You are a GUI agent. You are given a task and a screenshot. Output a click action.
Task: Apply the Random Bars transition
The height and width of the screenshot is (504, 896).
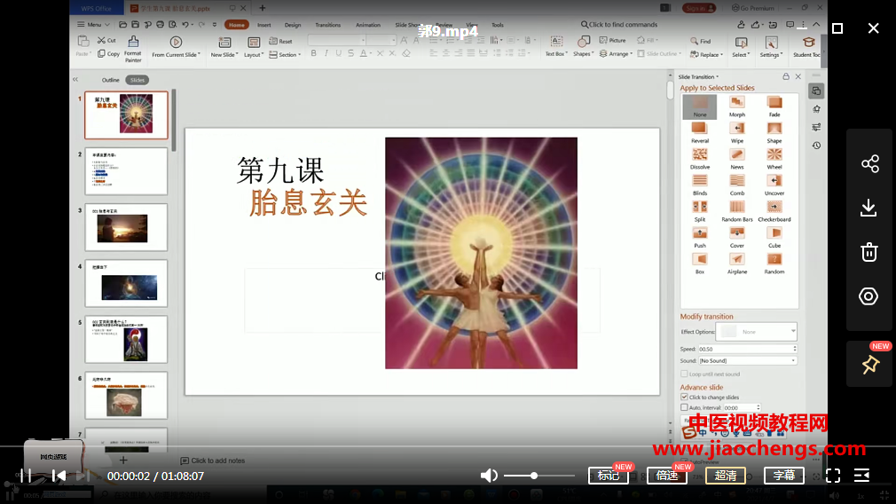click(x=736, y=211)
